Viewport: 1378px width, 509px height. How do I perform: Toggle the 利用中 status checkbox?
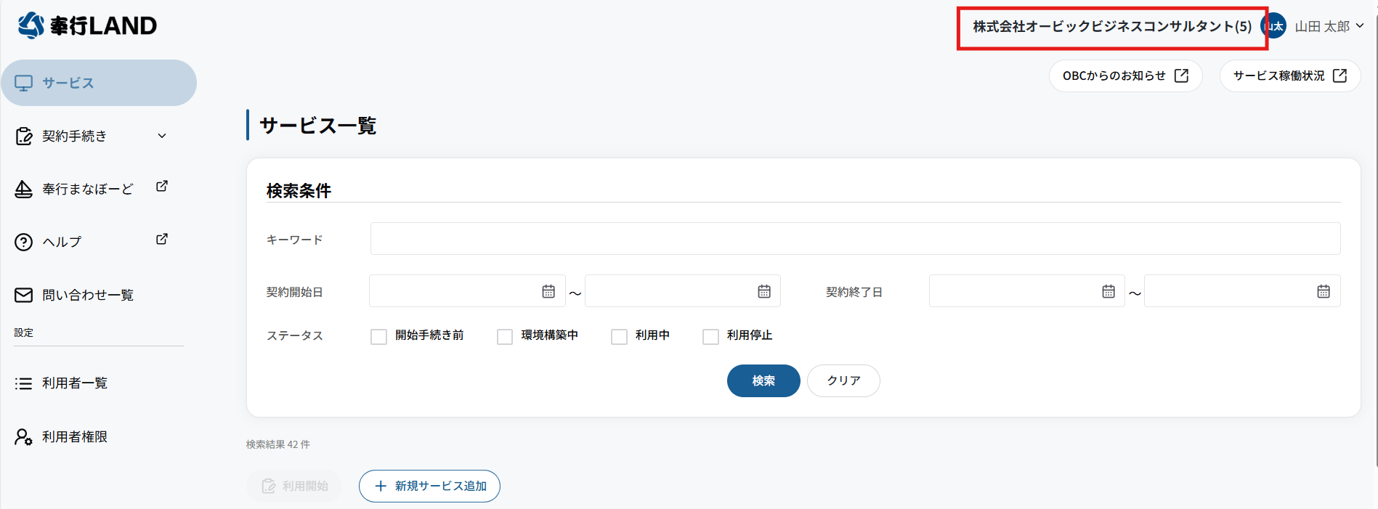pyautogui.click(x=619, y=336)
